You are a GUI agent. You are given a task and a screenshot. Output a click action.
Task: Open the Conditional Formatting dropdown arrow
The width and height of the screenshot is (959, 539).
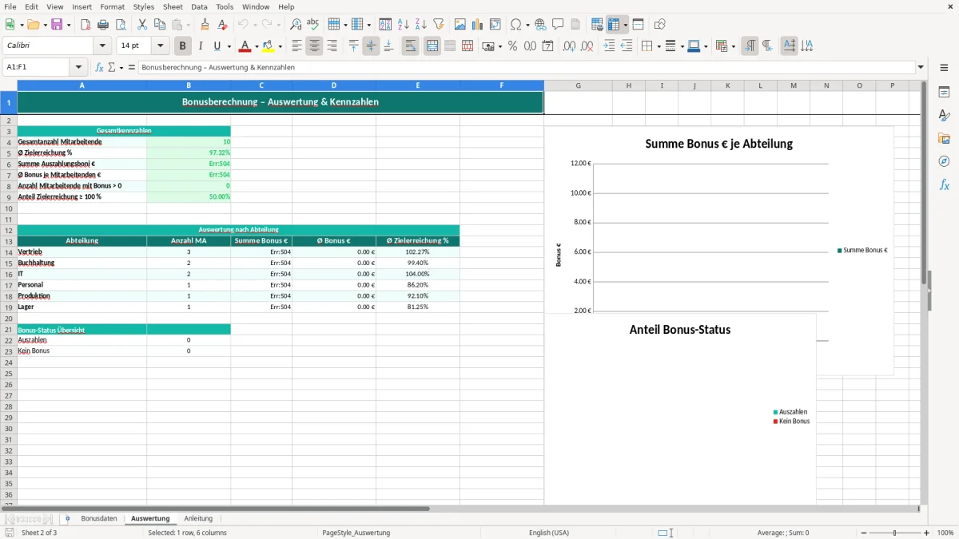point(734,46)
